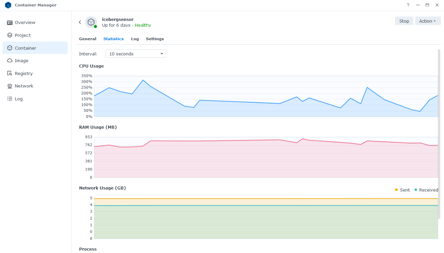Switch to the Settings tab
The width and height of the screenshot is (444, 253).
[155, 39]
